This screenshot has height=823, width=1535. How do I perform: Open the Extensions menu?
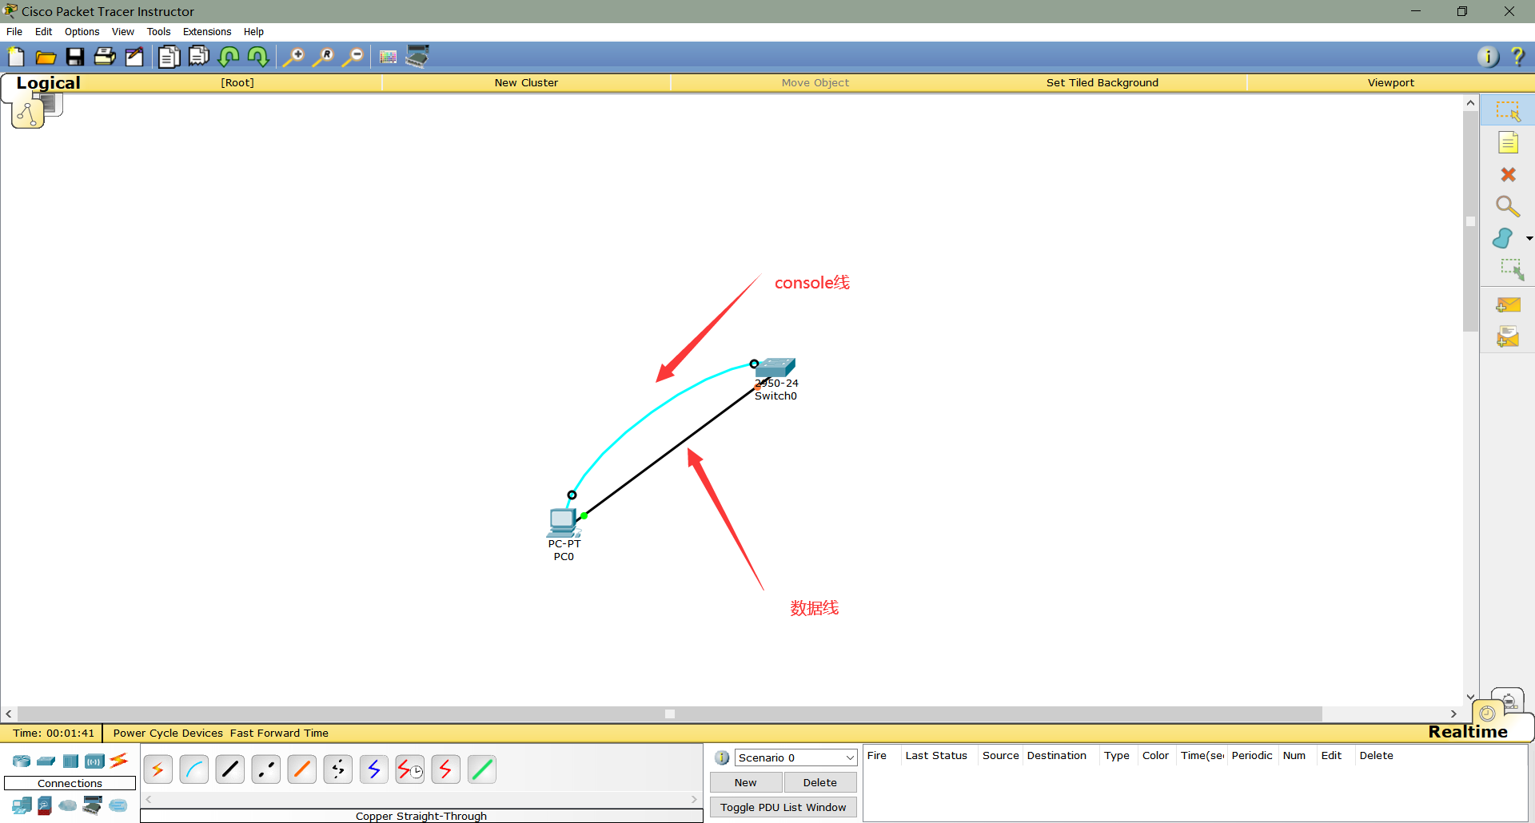click(x=207, y=32)
